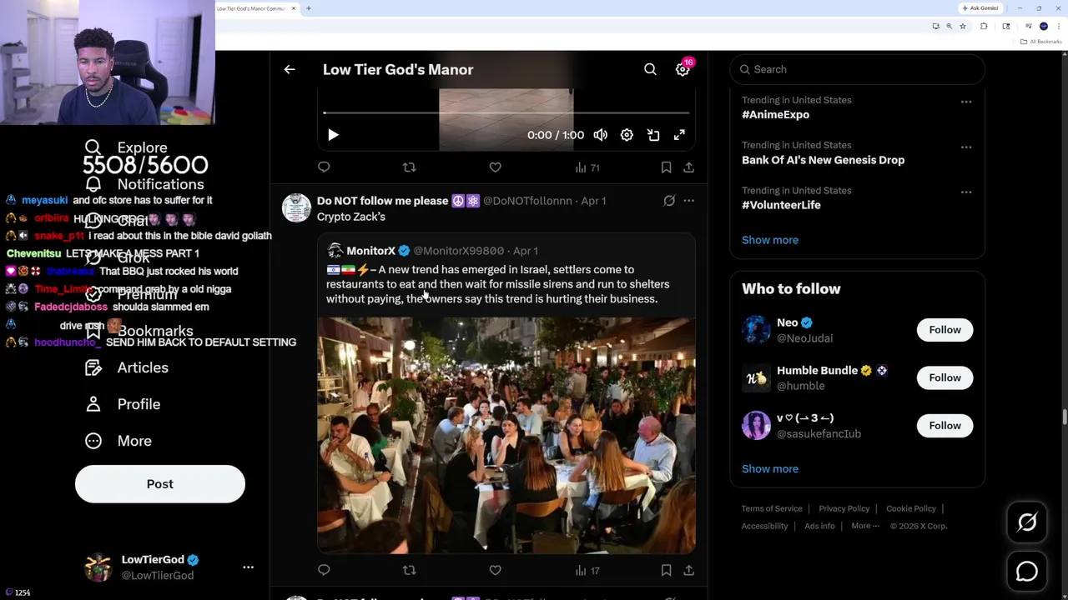Image resolution: width=1068 pixels, height=600 pixels.
Task: Open the Articles menu item
Action: pyautogui.click(x=142, y=367)
